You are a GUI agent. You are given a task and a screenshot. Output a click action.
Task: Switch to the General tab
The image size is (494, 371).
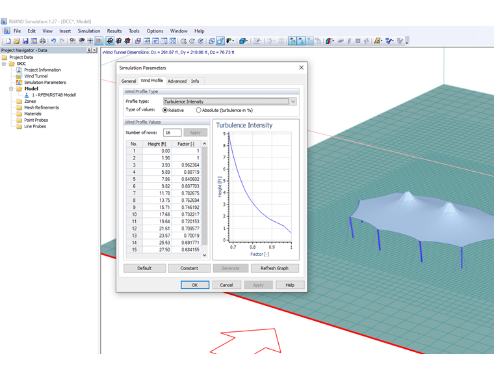point(129,81)
